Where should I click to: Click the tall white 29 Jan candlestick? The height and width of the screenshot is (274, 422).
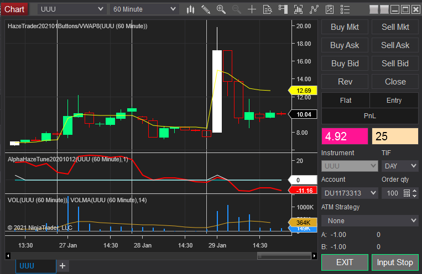[217, 91]
